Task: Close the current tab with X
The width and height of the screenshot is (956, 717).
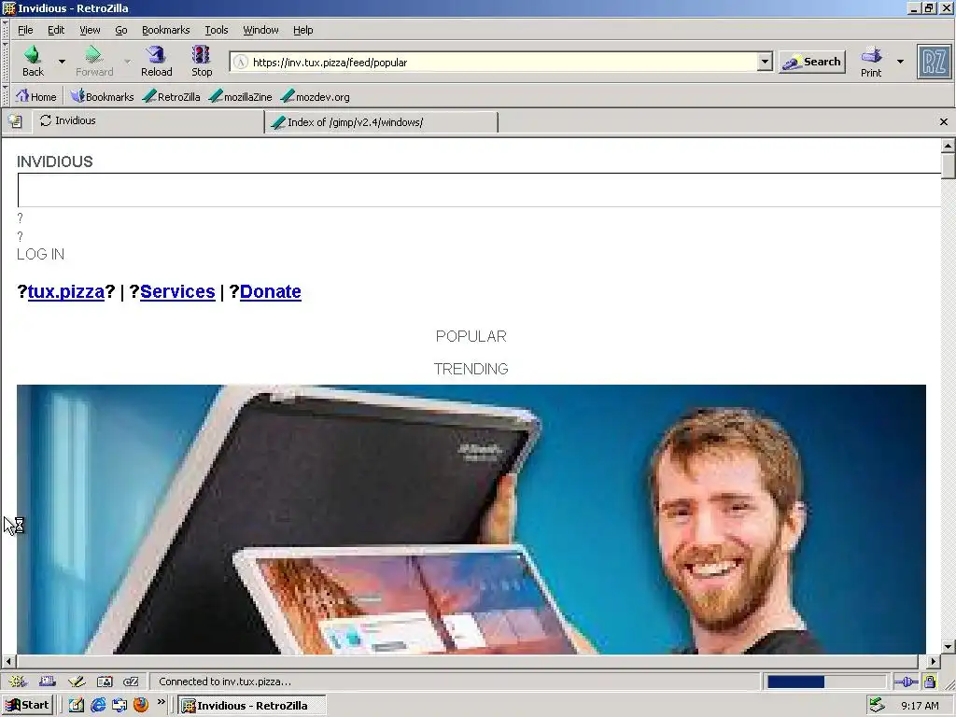Action: 943,122
